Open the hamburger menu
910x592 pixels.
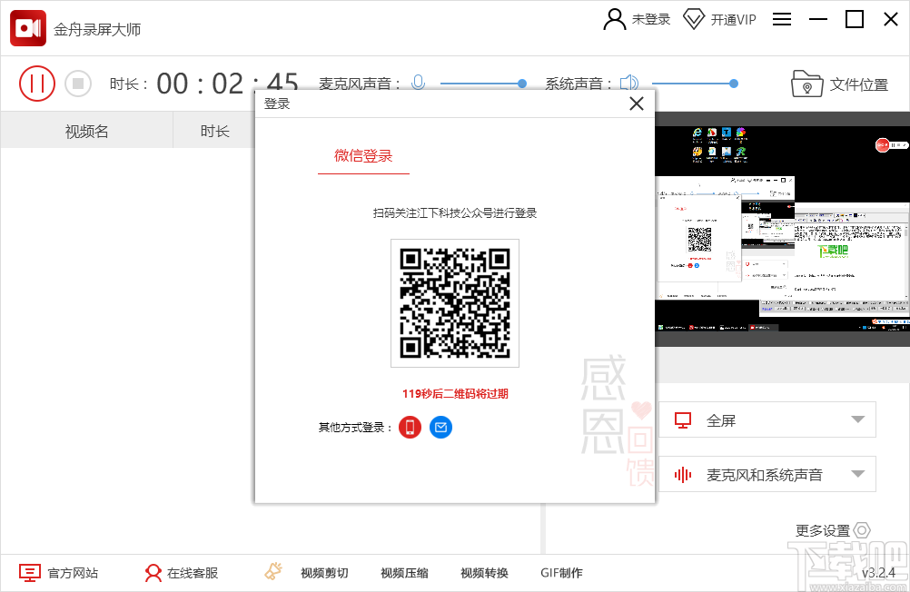click(x=781, y=18)
